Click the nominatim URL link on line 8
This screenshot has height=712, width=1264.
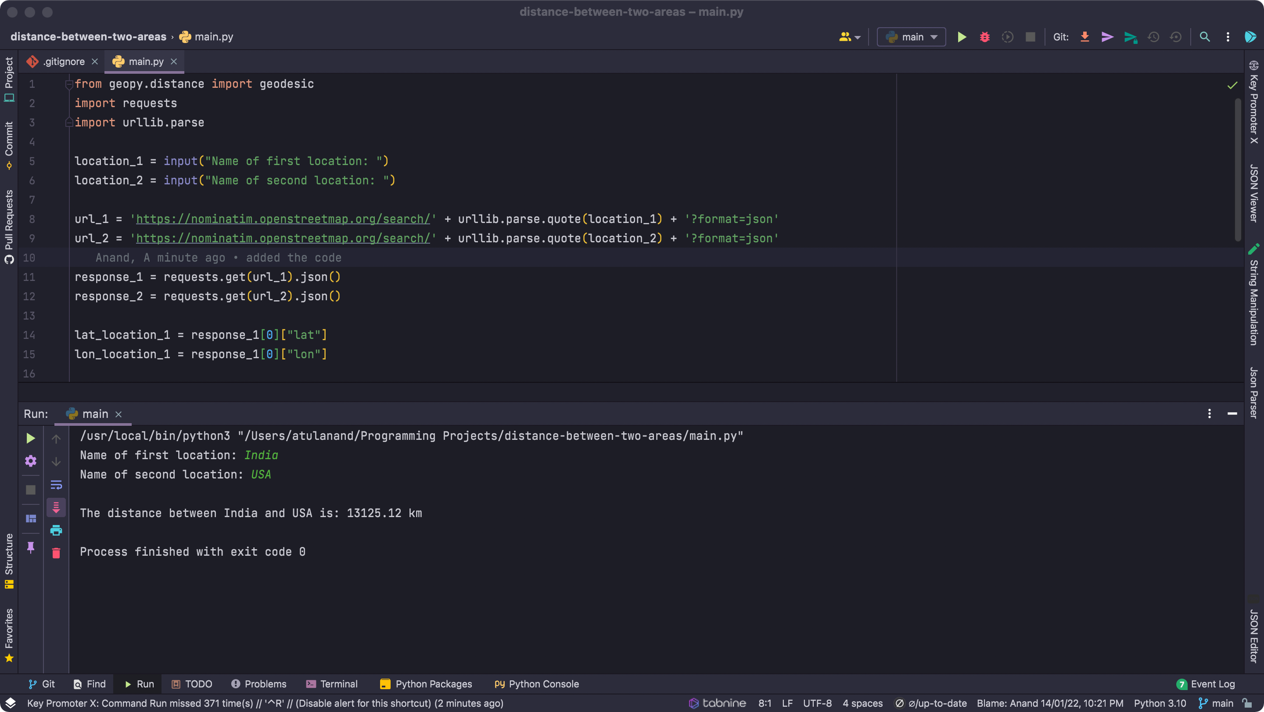[283, 219]
